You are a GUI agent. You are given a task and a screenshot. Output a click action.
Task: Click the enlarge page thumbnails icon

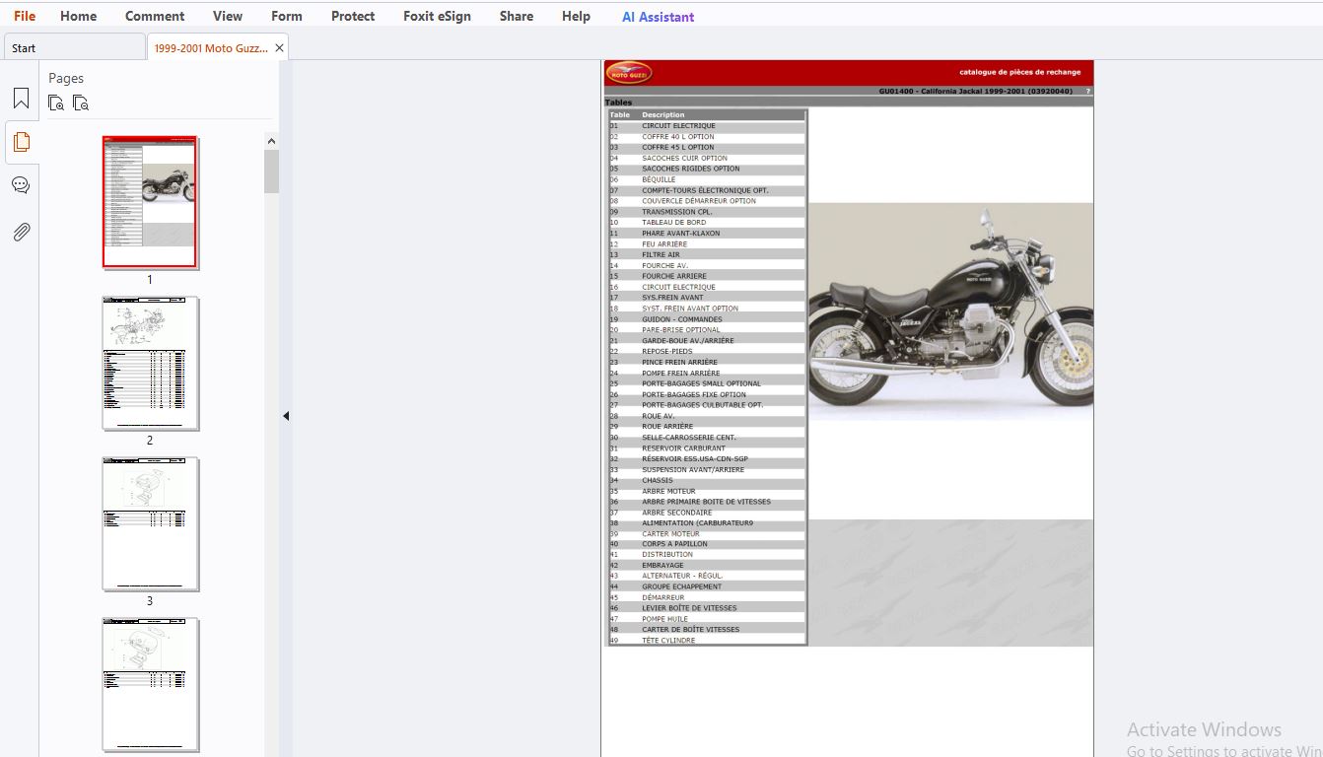[x=56, y=103]
